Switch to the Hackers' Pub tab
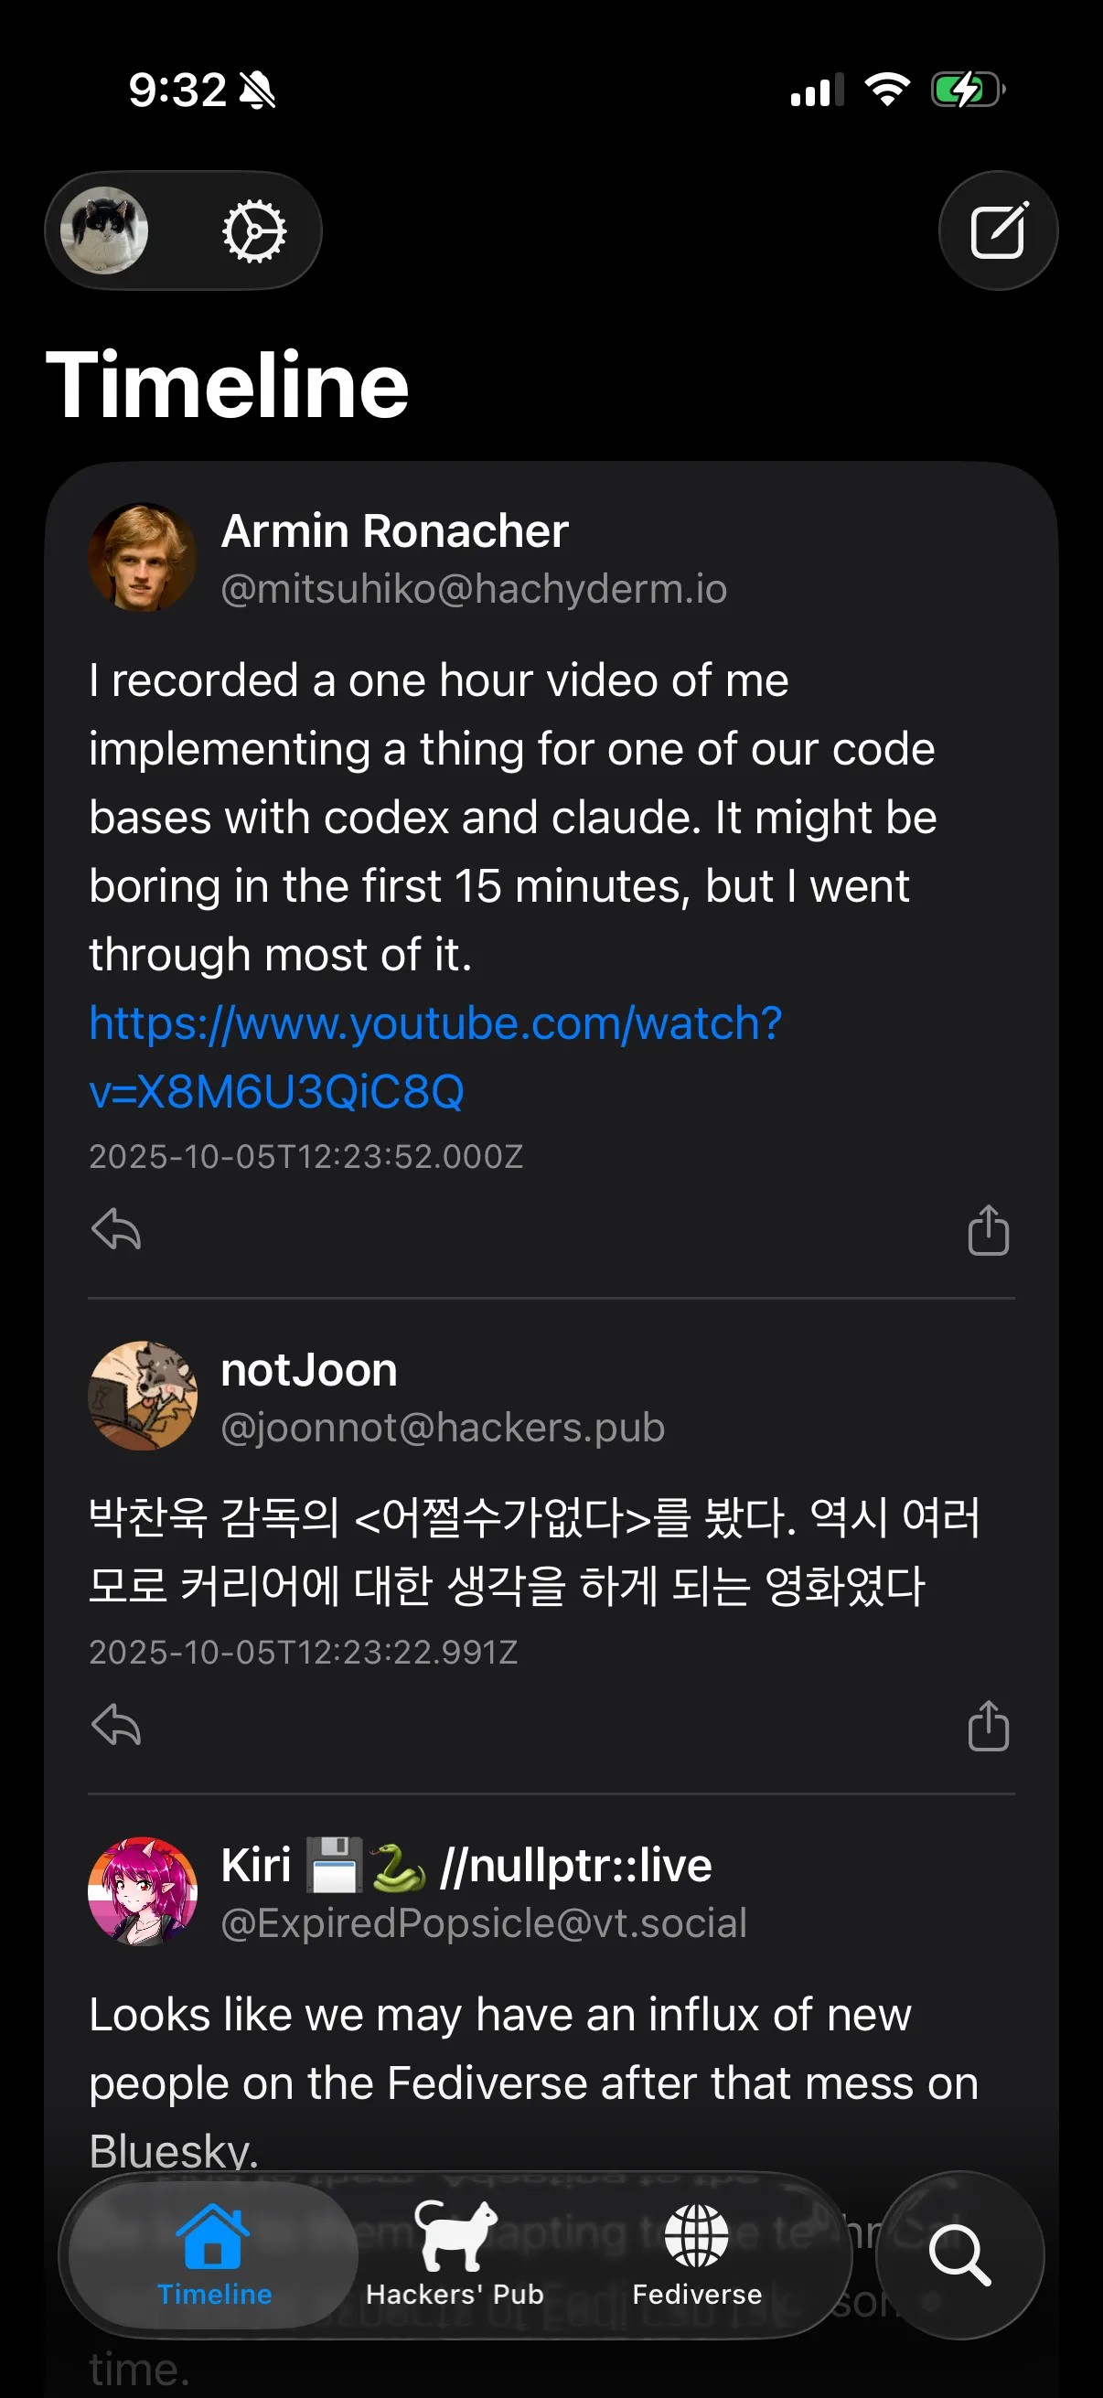1103x2398 pixels. coord(455,2254)
